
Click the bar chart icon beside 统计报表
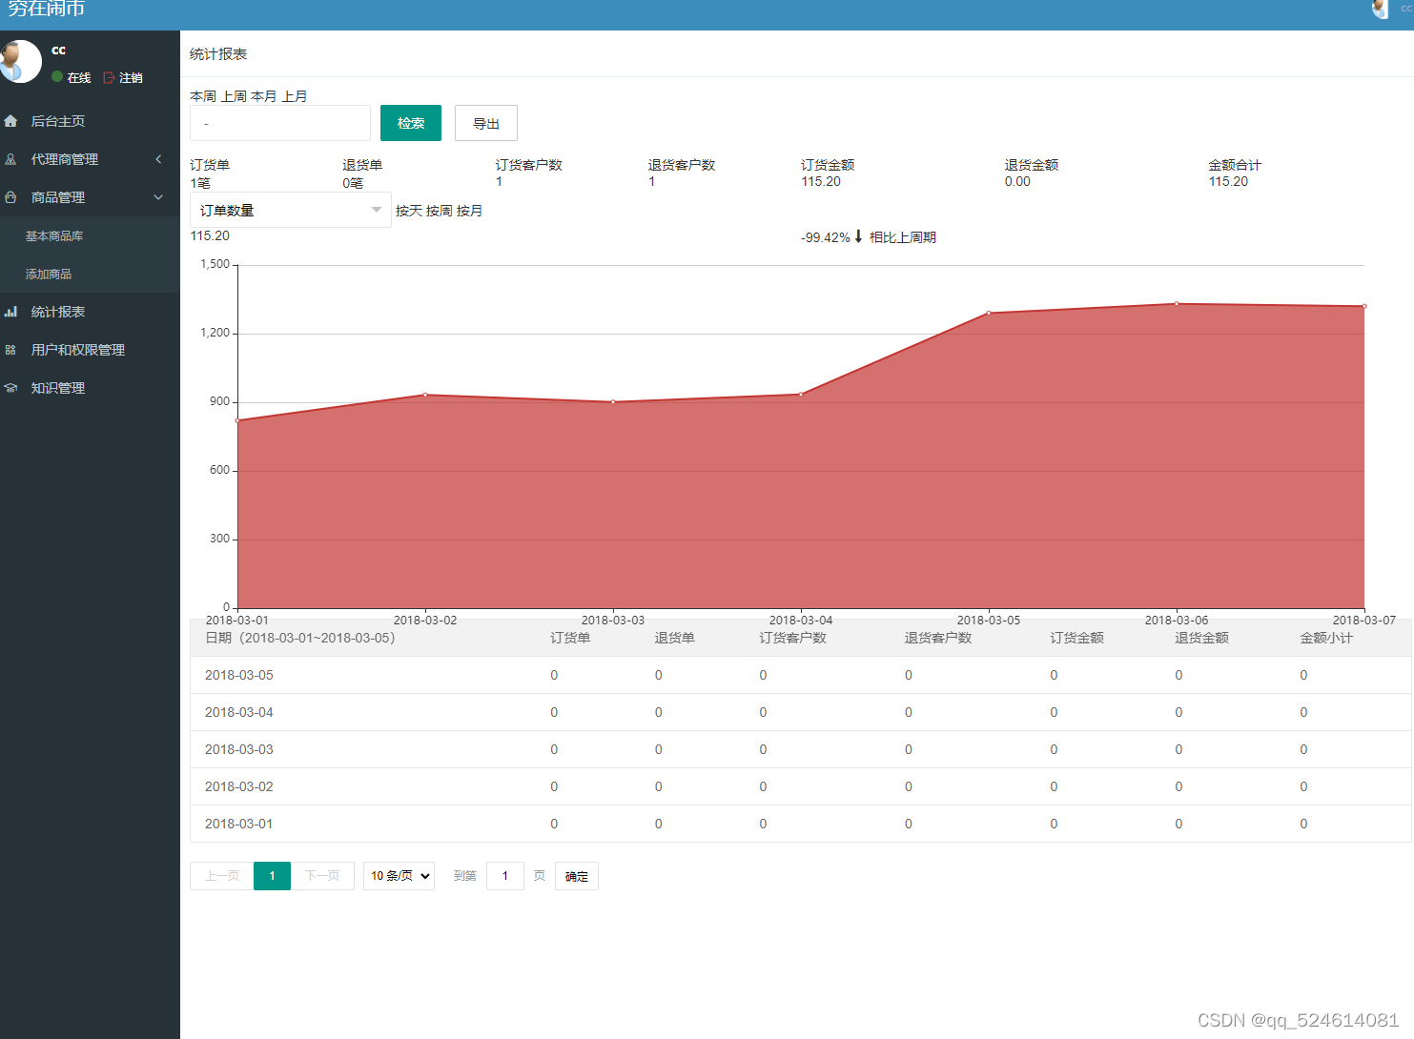pyautogui.click(x=10, y=312)
